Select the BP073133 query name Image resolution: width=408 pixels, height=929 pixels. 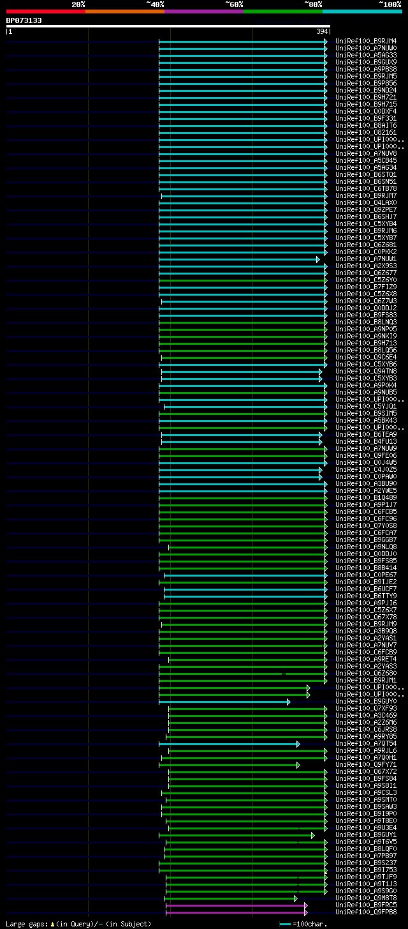24,20
